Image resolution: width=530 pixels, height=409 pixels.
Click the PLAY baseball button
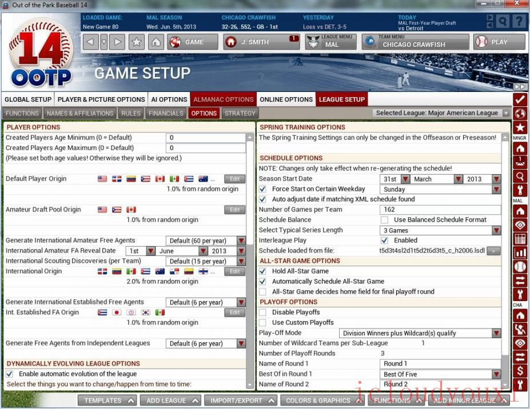pos(499,42)
